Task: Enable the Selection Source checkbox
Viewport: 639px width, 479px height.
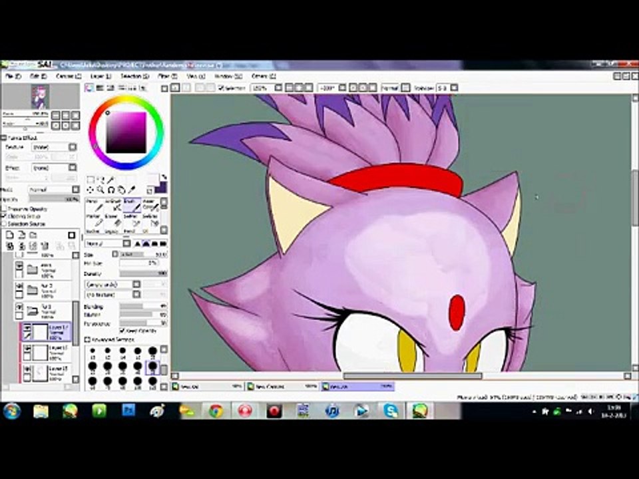Action: coord(4,224)
